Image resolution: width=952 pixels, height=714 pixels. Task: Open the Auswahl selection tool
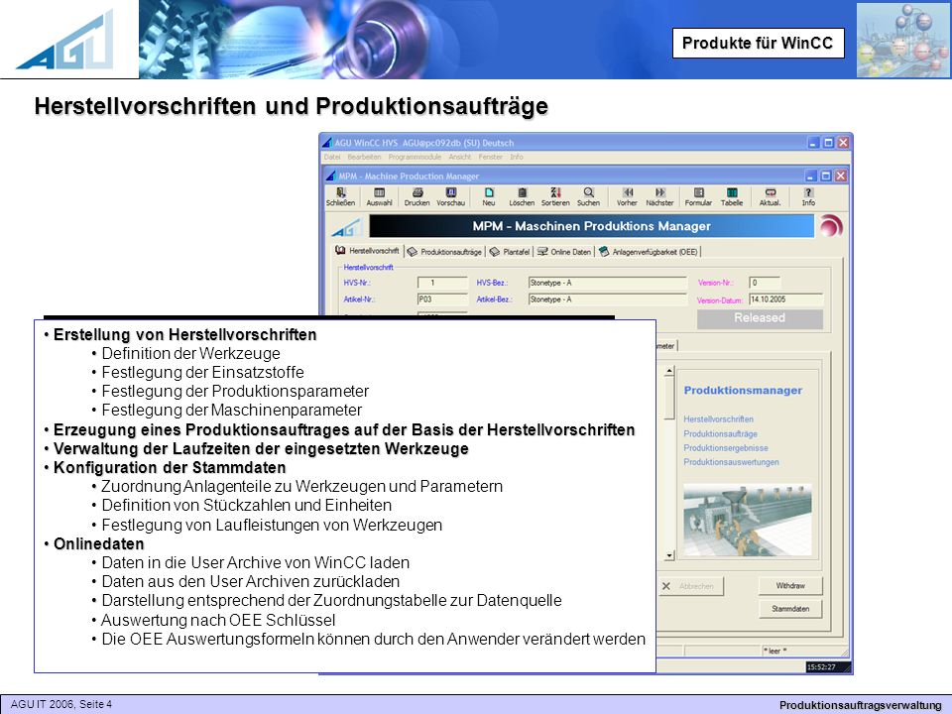pyautogui.click(x=380, y=196)
